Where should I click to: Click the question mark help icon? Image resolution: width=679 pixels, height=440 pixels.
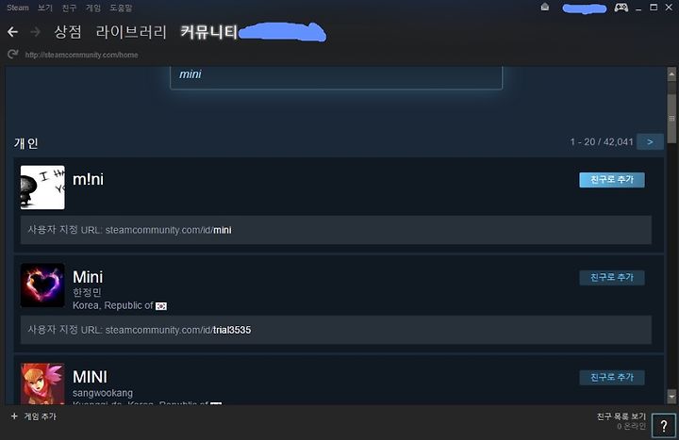click(663, 426)
